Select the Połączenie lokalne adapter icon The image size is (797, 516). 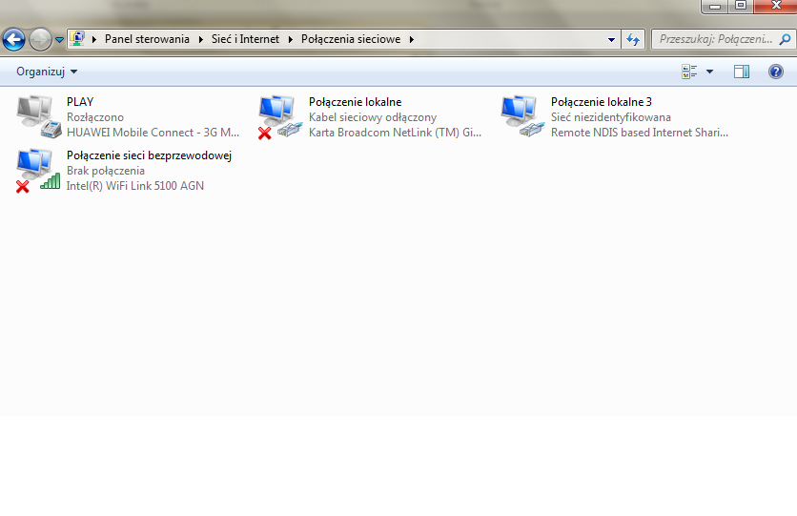click(279, 116)
